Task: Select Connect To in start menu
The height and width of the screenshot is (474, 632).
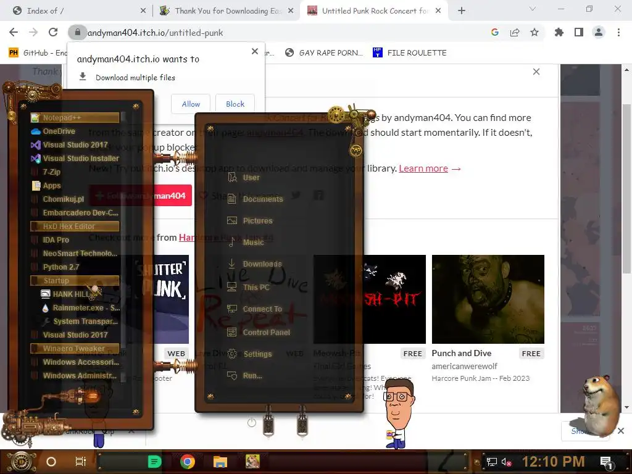Action: tap(254, 309)
